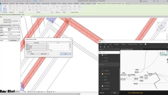
Task: Open the Massing & Site ribbon tab
Action: (45, 3)
